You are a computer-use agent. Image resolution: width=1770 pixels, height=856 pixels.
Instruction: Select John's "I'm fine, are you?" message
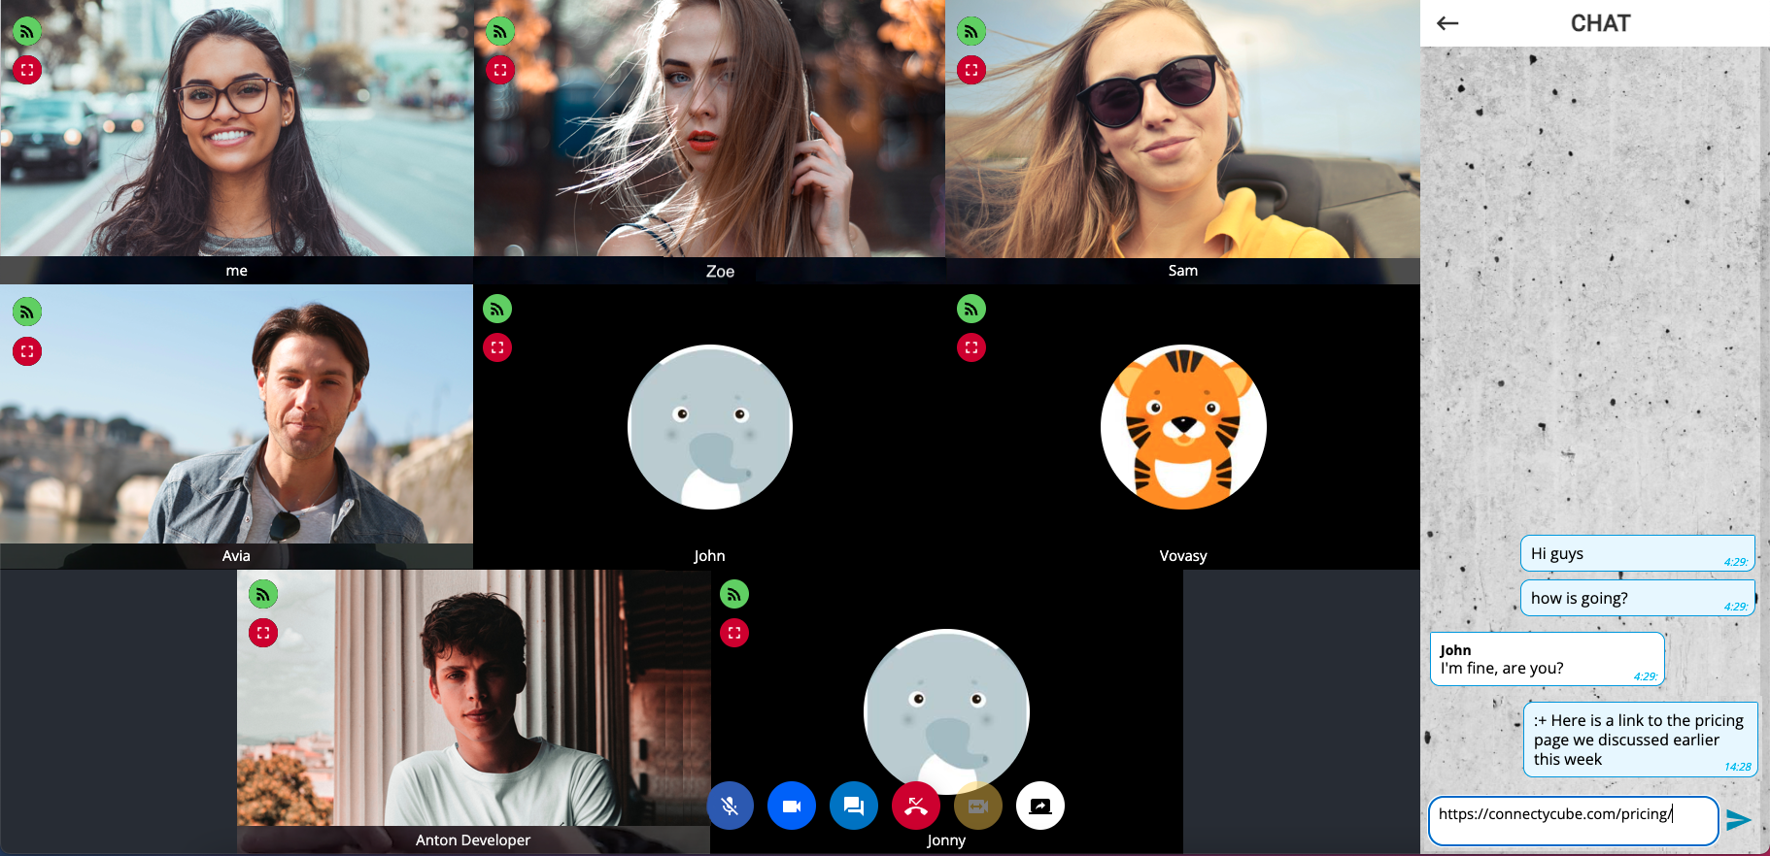pos(1548,659)
